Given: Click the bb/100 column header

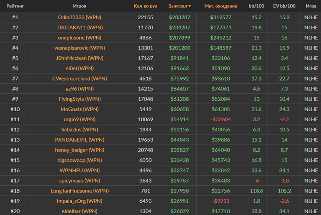Looking at the screenshot, I should coord(256,6).
